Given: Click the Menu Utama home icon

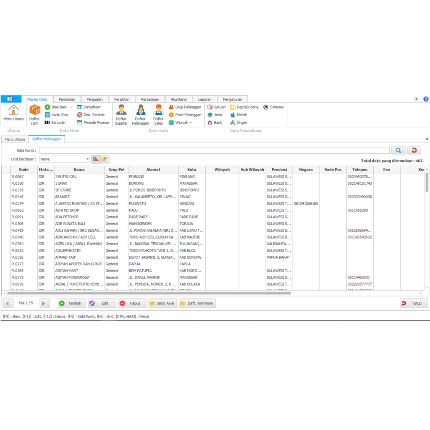Looking at the screenshot, I should (13, 113).
